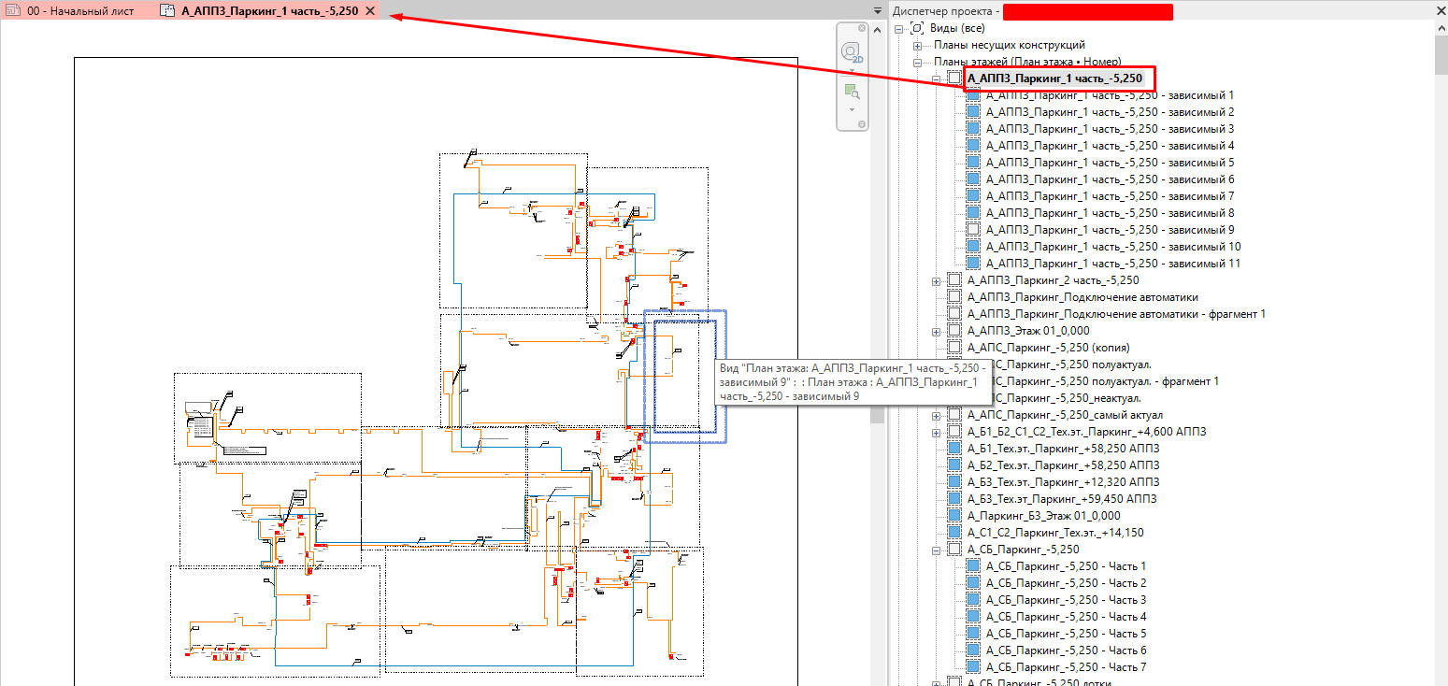The height and width of the screenshot is (686, 1448).
Task: Click the blue view icon of 'зависимый 1'
Action: [x=973, y=95]
